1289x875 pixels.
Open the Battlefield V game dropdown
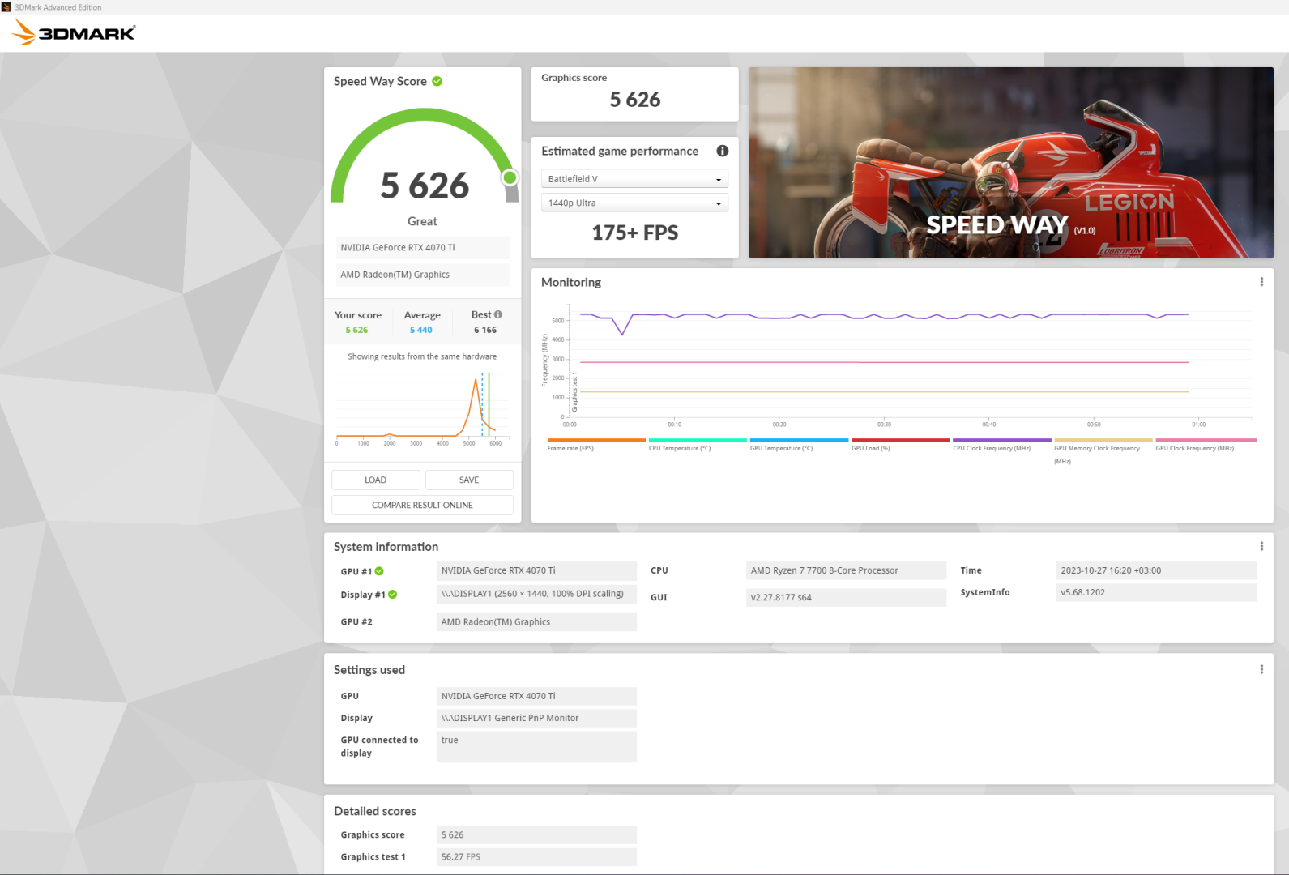(x=634, y=179)
